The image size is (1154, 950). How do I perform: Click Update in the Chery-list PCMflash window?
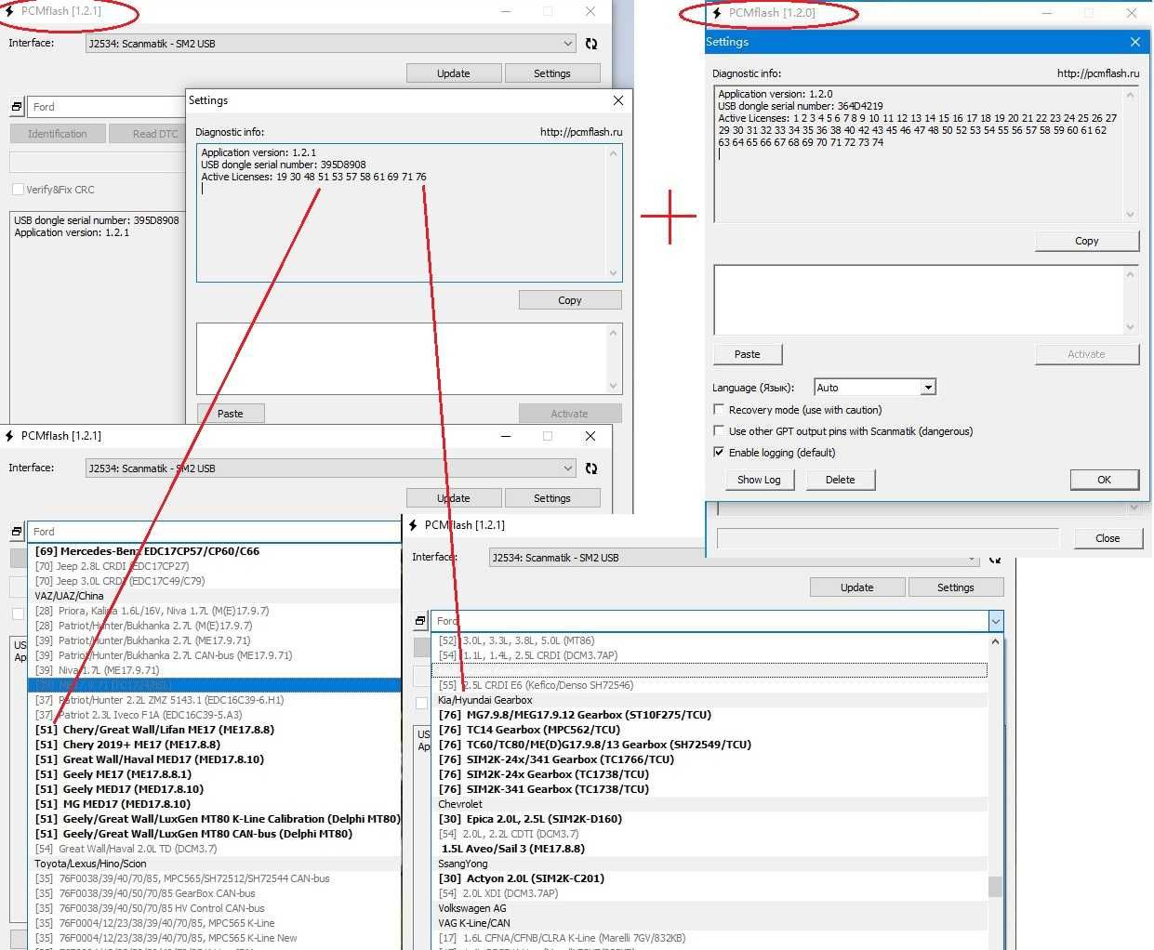point(454,498)
